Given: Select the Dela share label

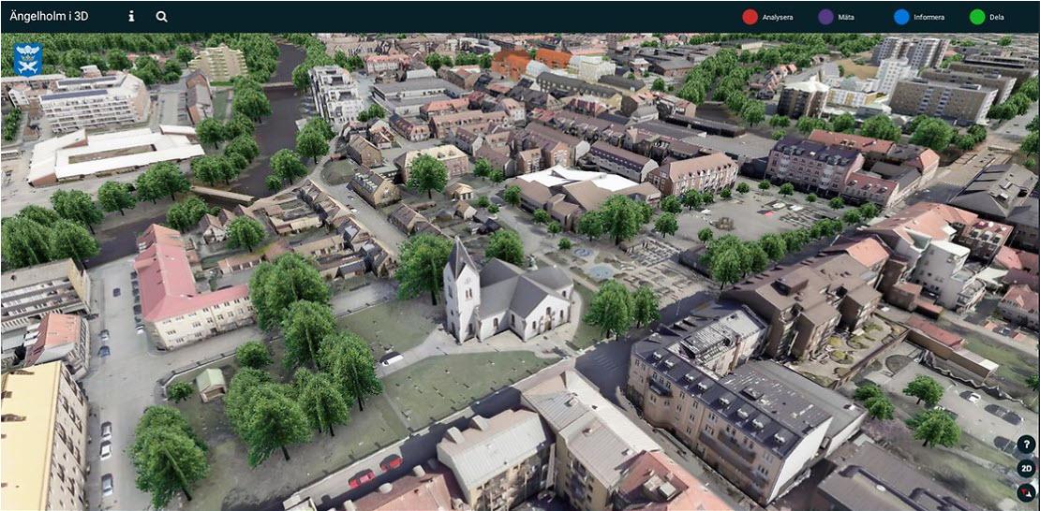Looking at the screenshot, I should (996, 17).
